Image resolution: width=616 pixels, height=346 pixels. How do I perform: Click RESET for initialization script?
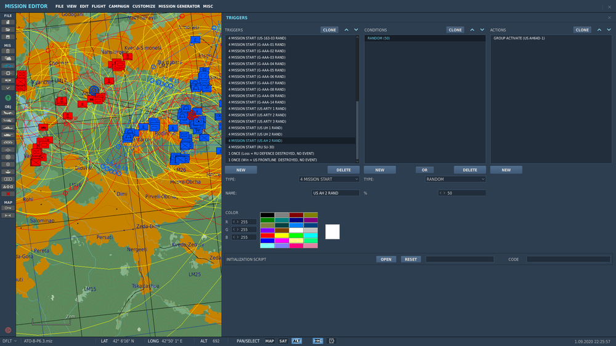pyautogui.click(x=410, y=259)
